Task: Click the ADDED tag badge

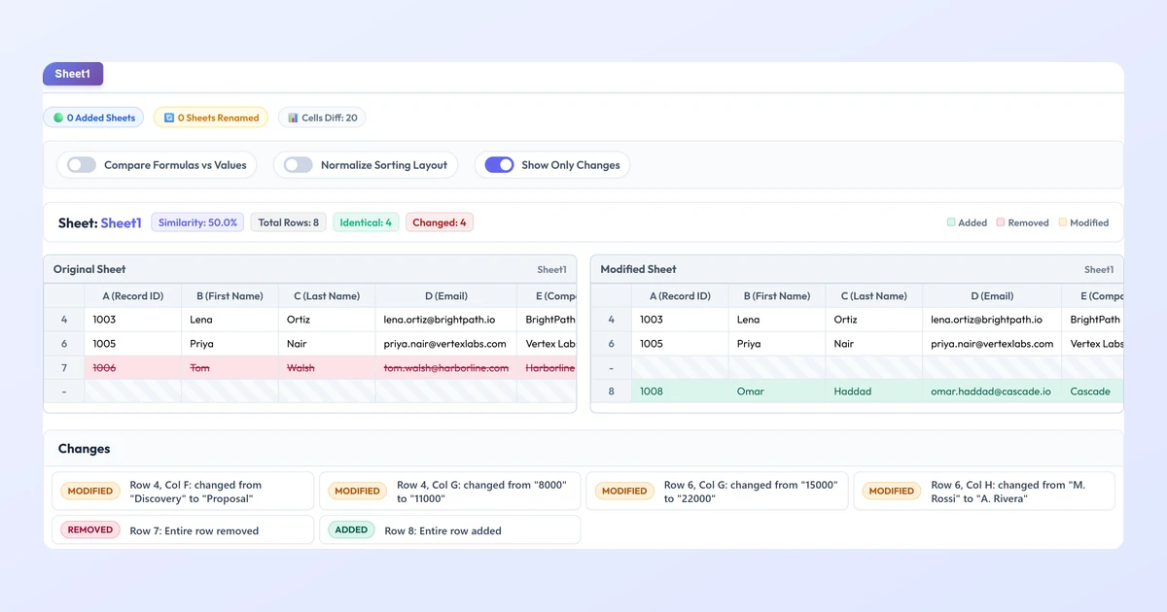Action: 351,530
